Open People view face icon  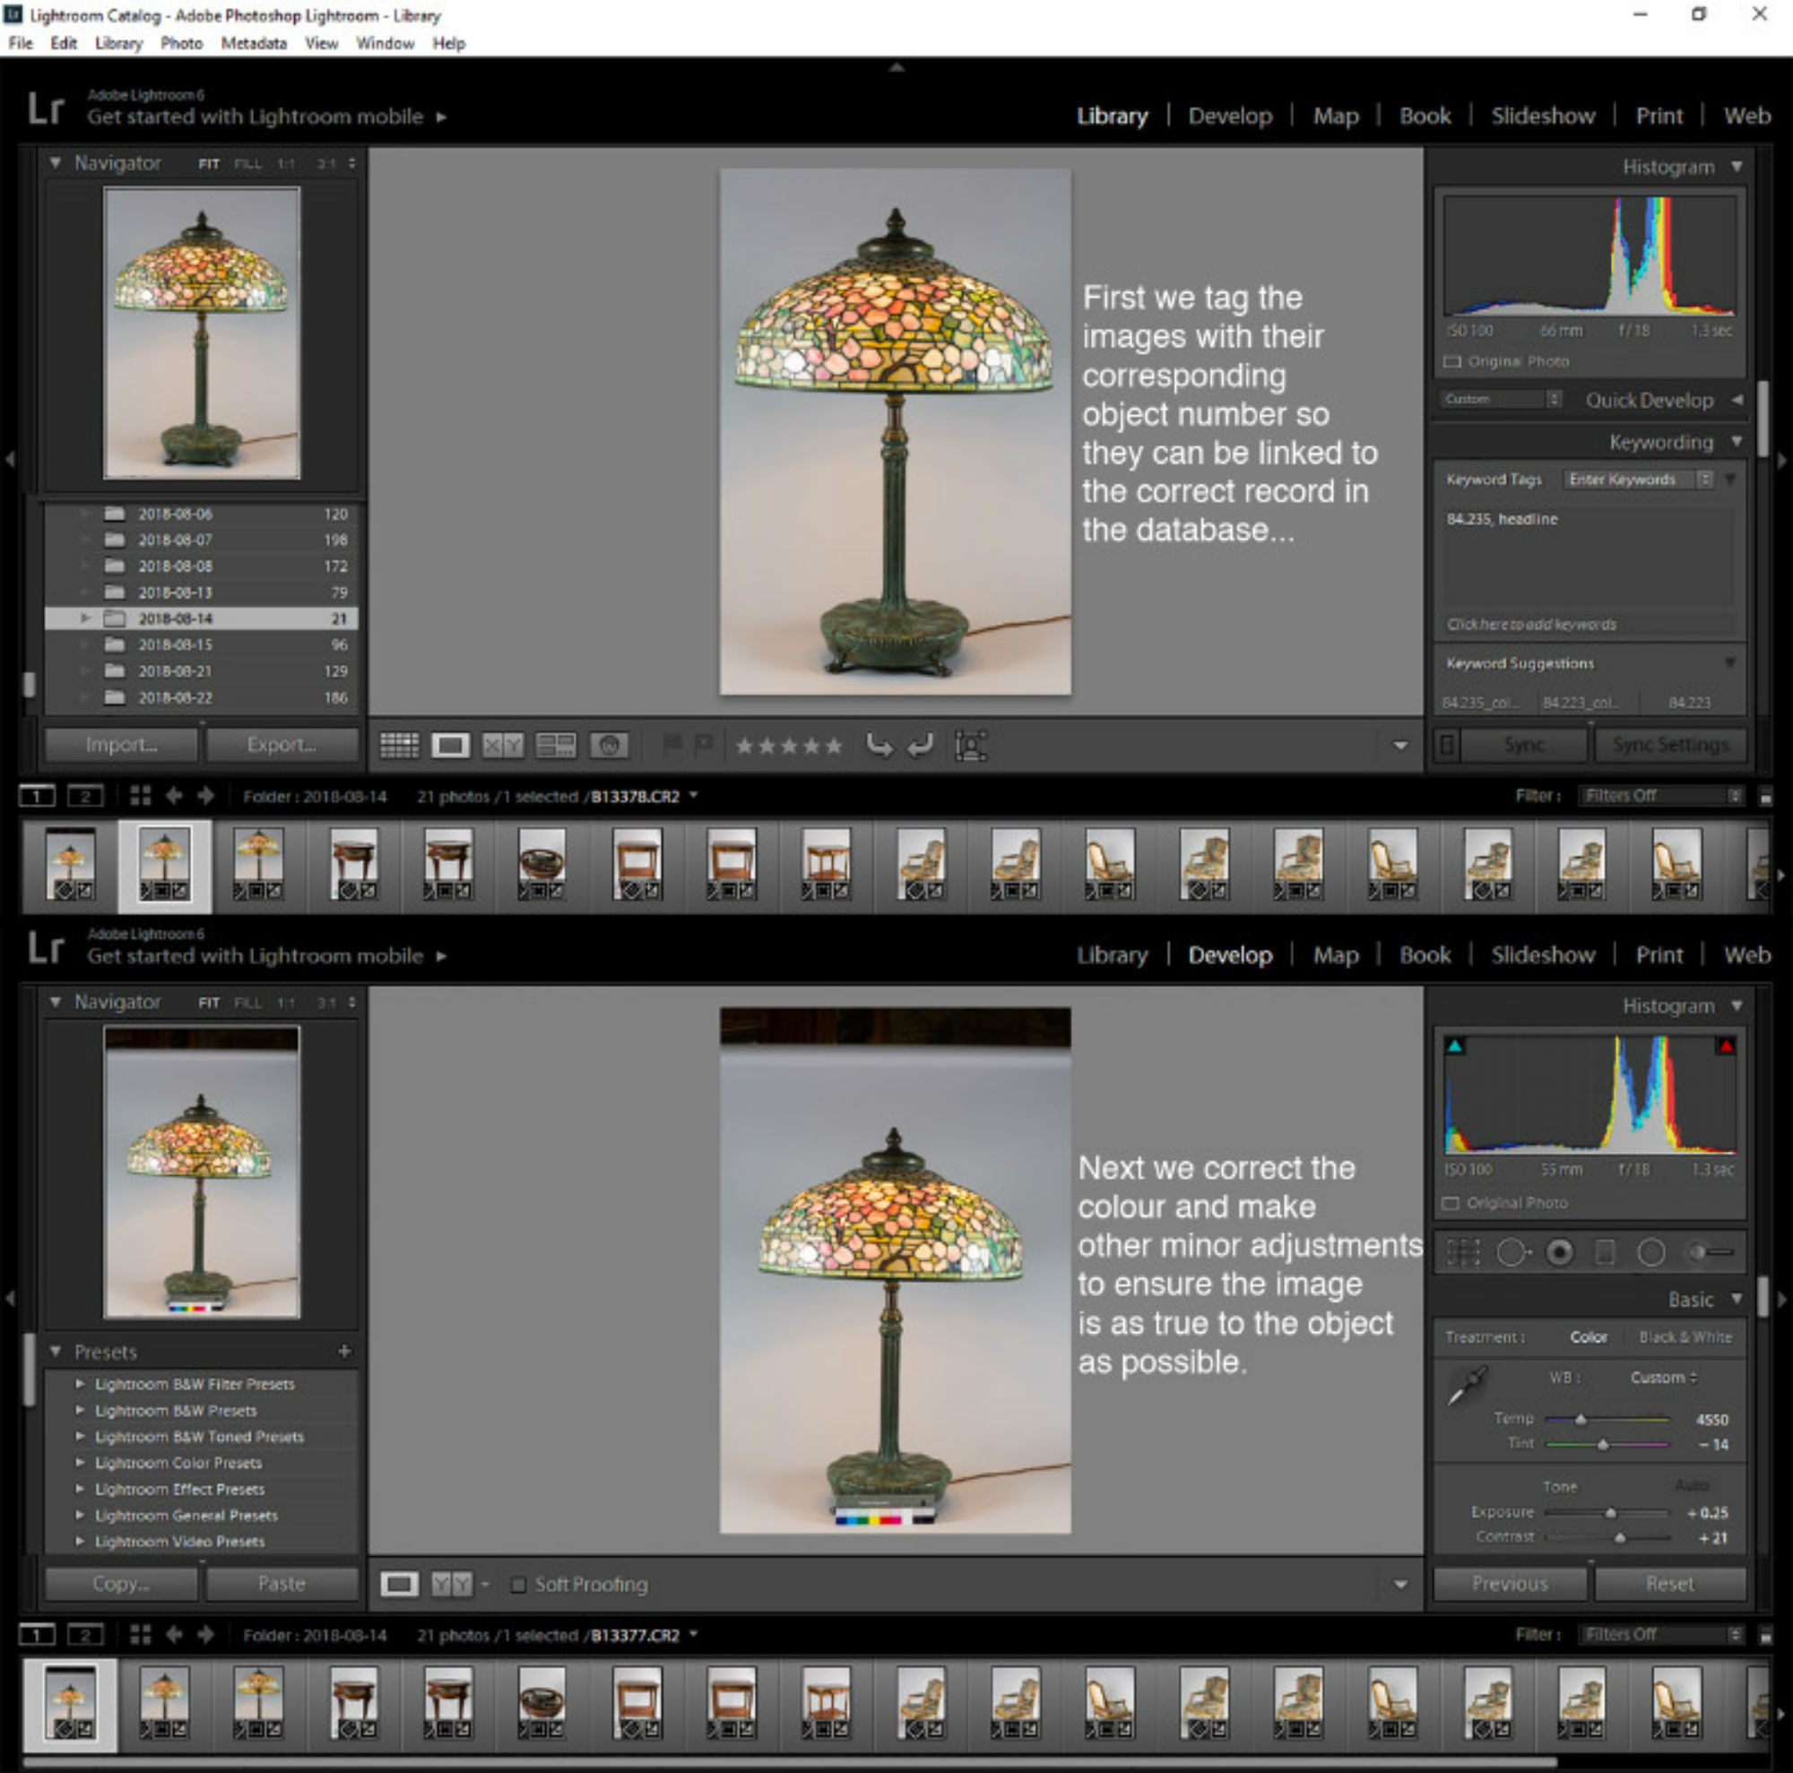[609, 745]
